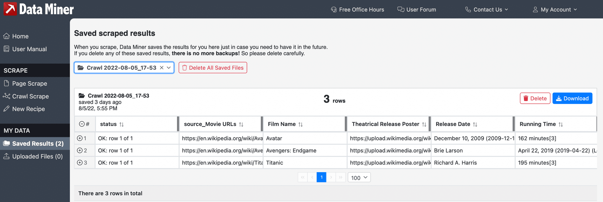603x202 pixels.
Task: Go to first page double-arrow button
Action: (302, 177)
